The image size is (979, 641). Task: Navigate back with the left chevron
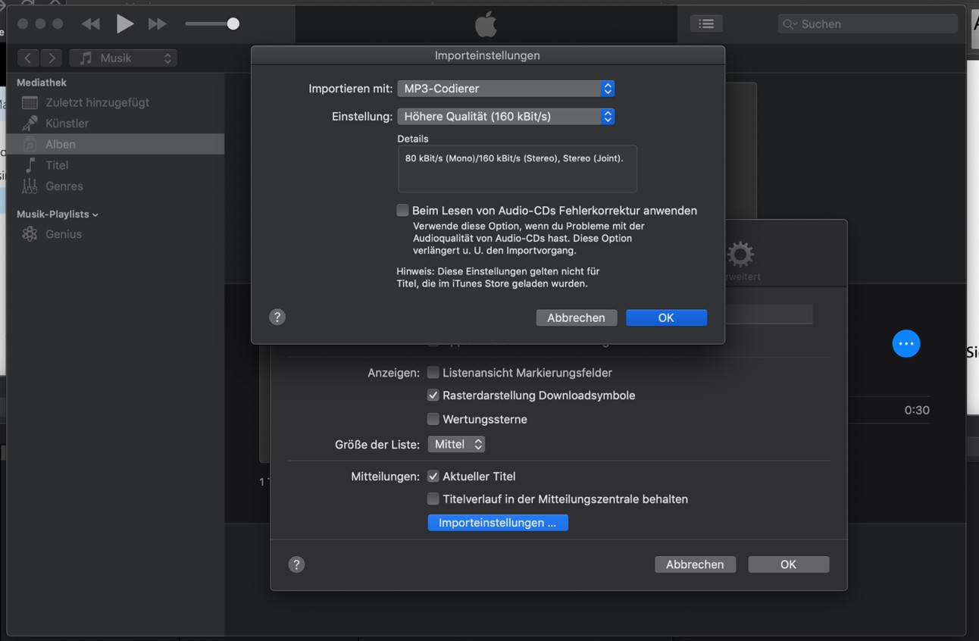pos(28,58)
